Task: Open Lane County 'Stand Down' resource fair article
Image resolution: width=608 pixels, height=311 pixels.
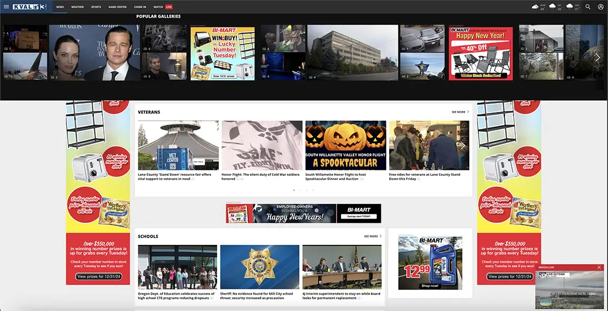Action: pos(175,177)
